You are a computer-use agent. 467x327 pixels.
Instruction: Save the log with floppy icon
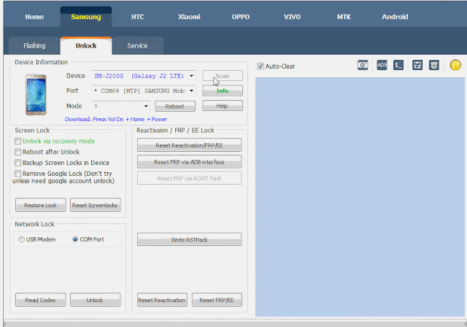[417, 65]
